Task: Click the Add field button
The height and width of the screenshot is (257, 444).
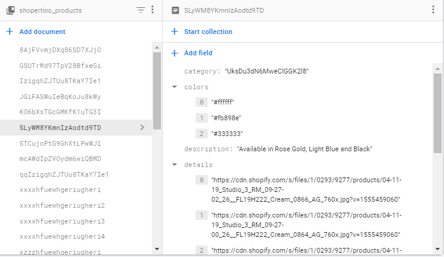Action: coord(198,53)
